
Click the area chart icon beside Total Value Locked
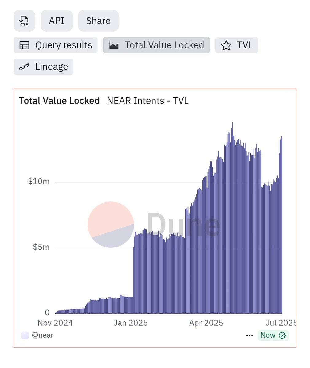coord(114,46)
